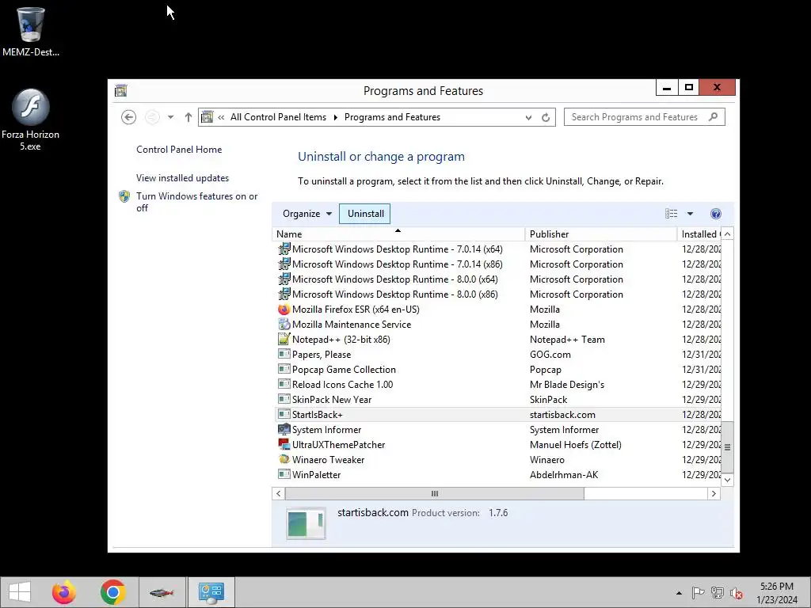This screenshot has height=608, width=811.
Task: Open the MEMZ-Dest recycle bin desktop icon
Action: tap(31, 31)
